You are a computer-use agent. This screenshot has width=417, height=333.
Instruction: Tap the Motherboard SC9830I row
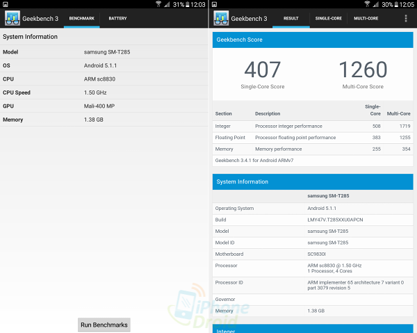(312, 254)
